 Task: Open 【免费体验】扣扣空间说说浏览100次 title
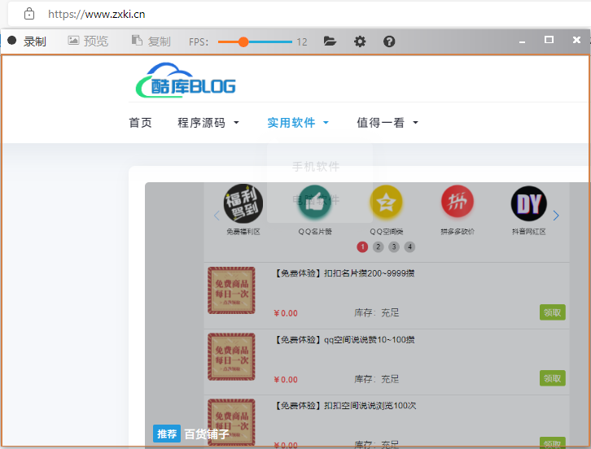click(345, 406)
